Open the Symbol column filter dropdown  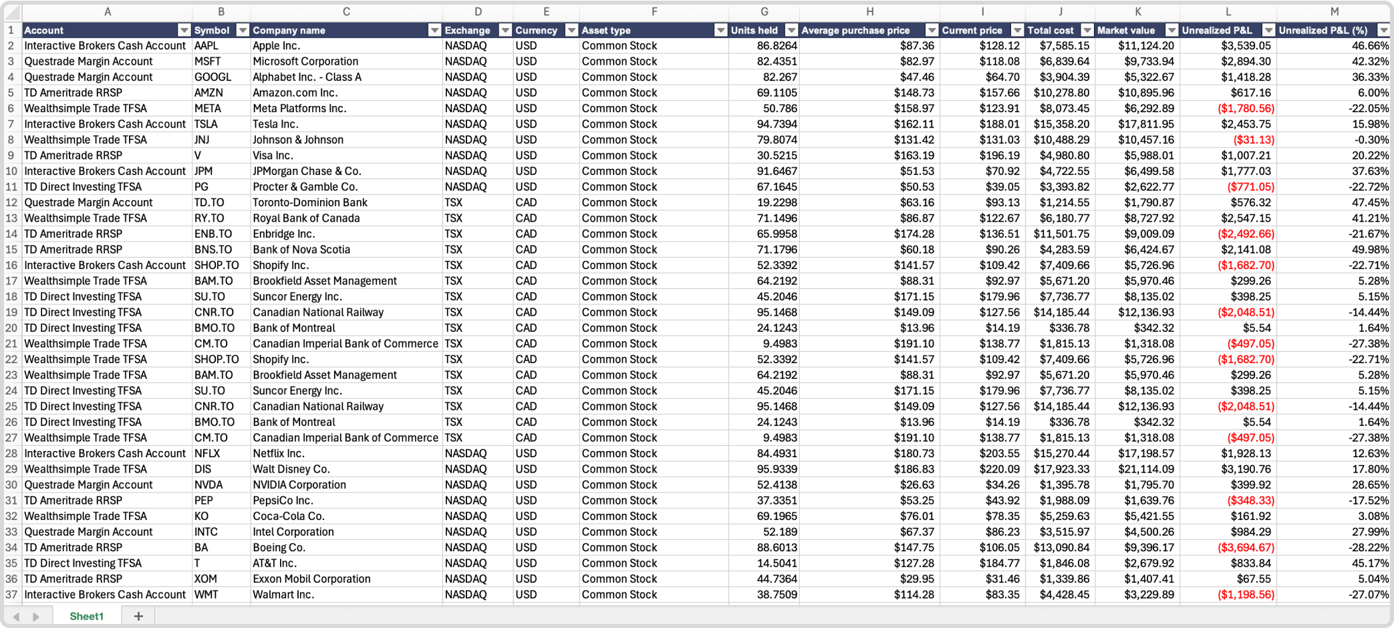[x=243, y=31]
